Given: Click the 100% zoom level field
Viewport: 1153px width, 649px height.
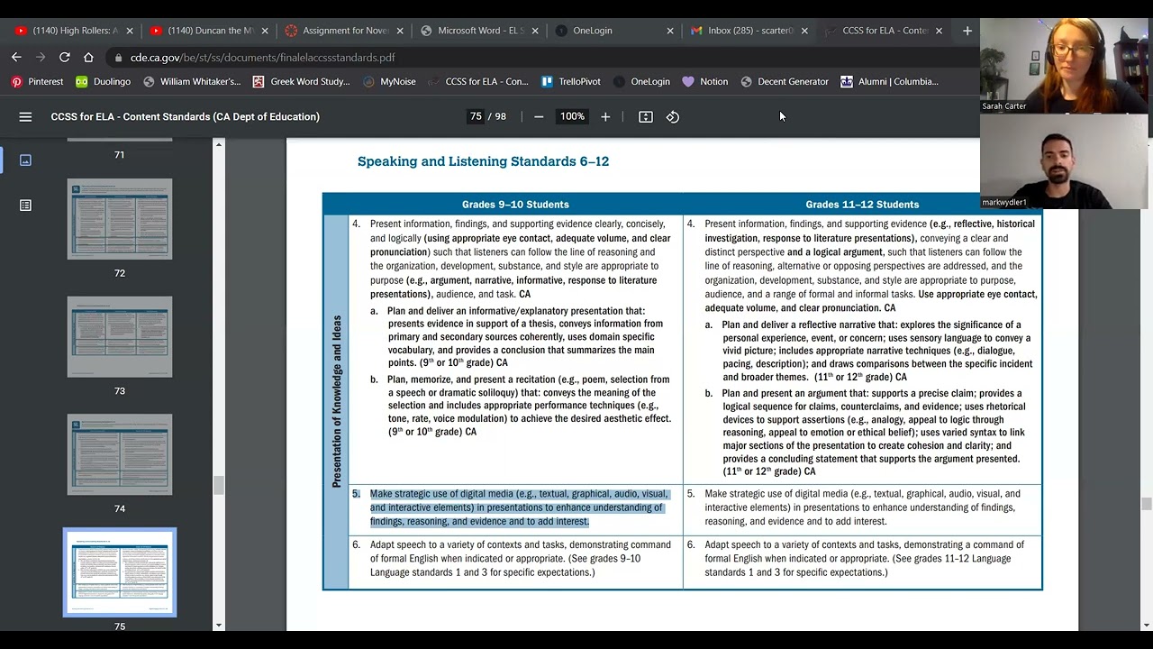Looking at the screenshot, I should (572, 116).
